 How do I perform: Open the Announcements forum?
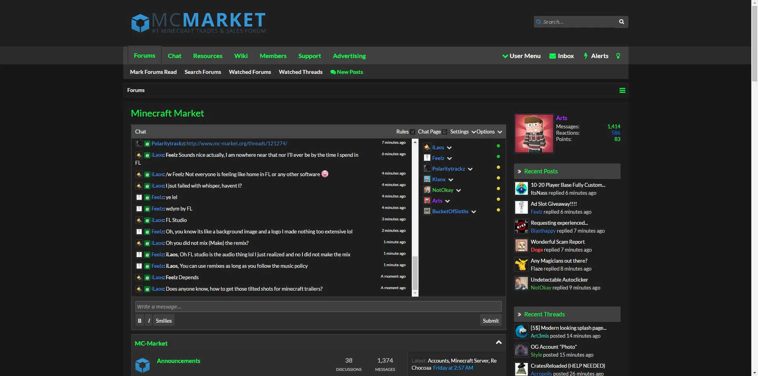[x=178, y=361]
